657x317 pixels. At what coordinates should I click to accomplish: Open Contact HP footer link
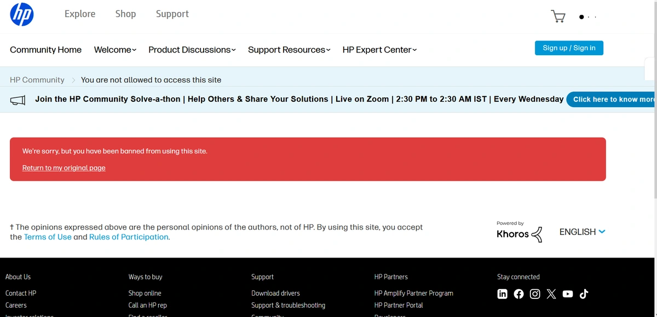21,293
